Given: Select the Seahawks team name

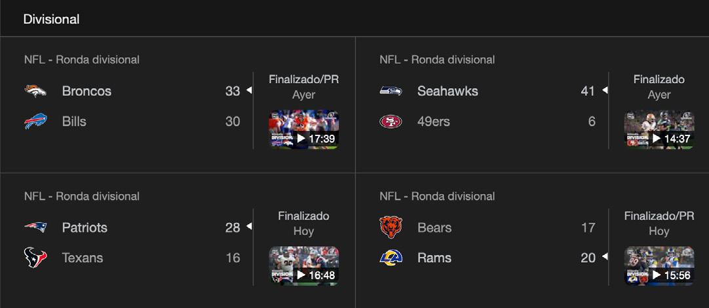Looking at the screenshot, I should coord(448,91).
